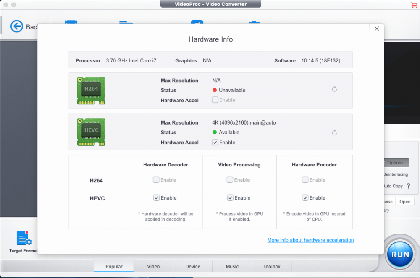The height and width of the screenshot is (278, 420).
Task: Click the Auto Copy option label
Action: tap(393, 186)
